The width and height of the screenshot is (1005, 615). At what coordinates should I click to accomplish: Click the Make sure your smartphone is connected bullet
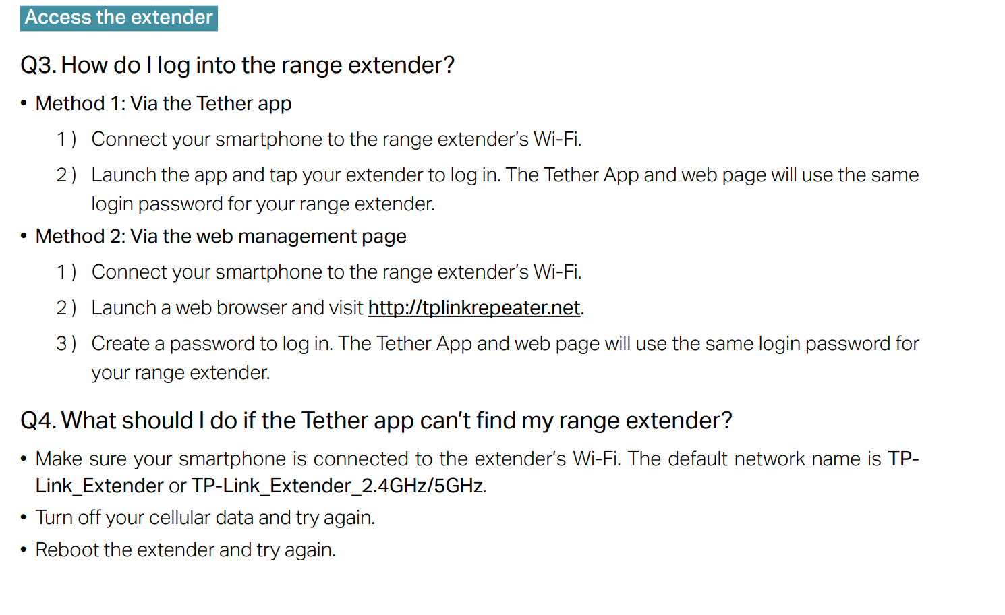coord(477,472)
